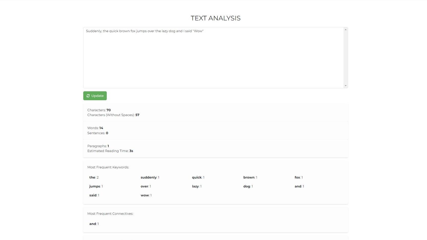Click the Estimated Reading Time value
Image resolution: width=427 pixels, height=240 pixels.
click(131, 151)
